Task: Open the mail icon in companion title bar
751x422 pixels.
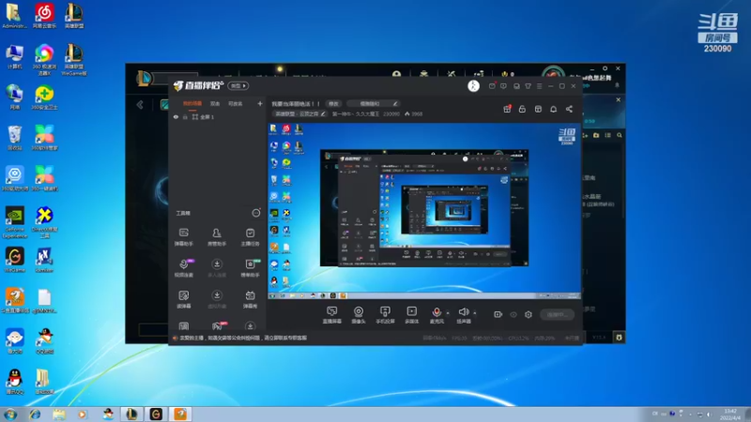Action: [492, 86]
